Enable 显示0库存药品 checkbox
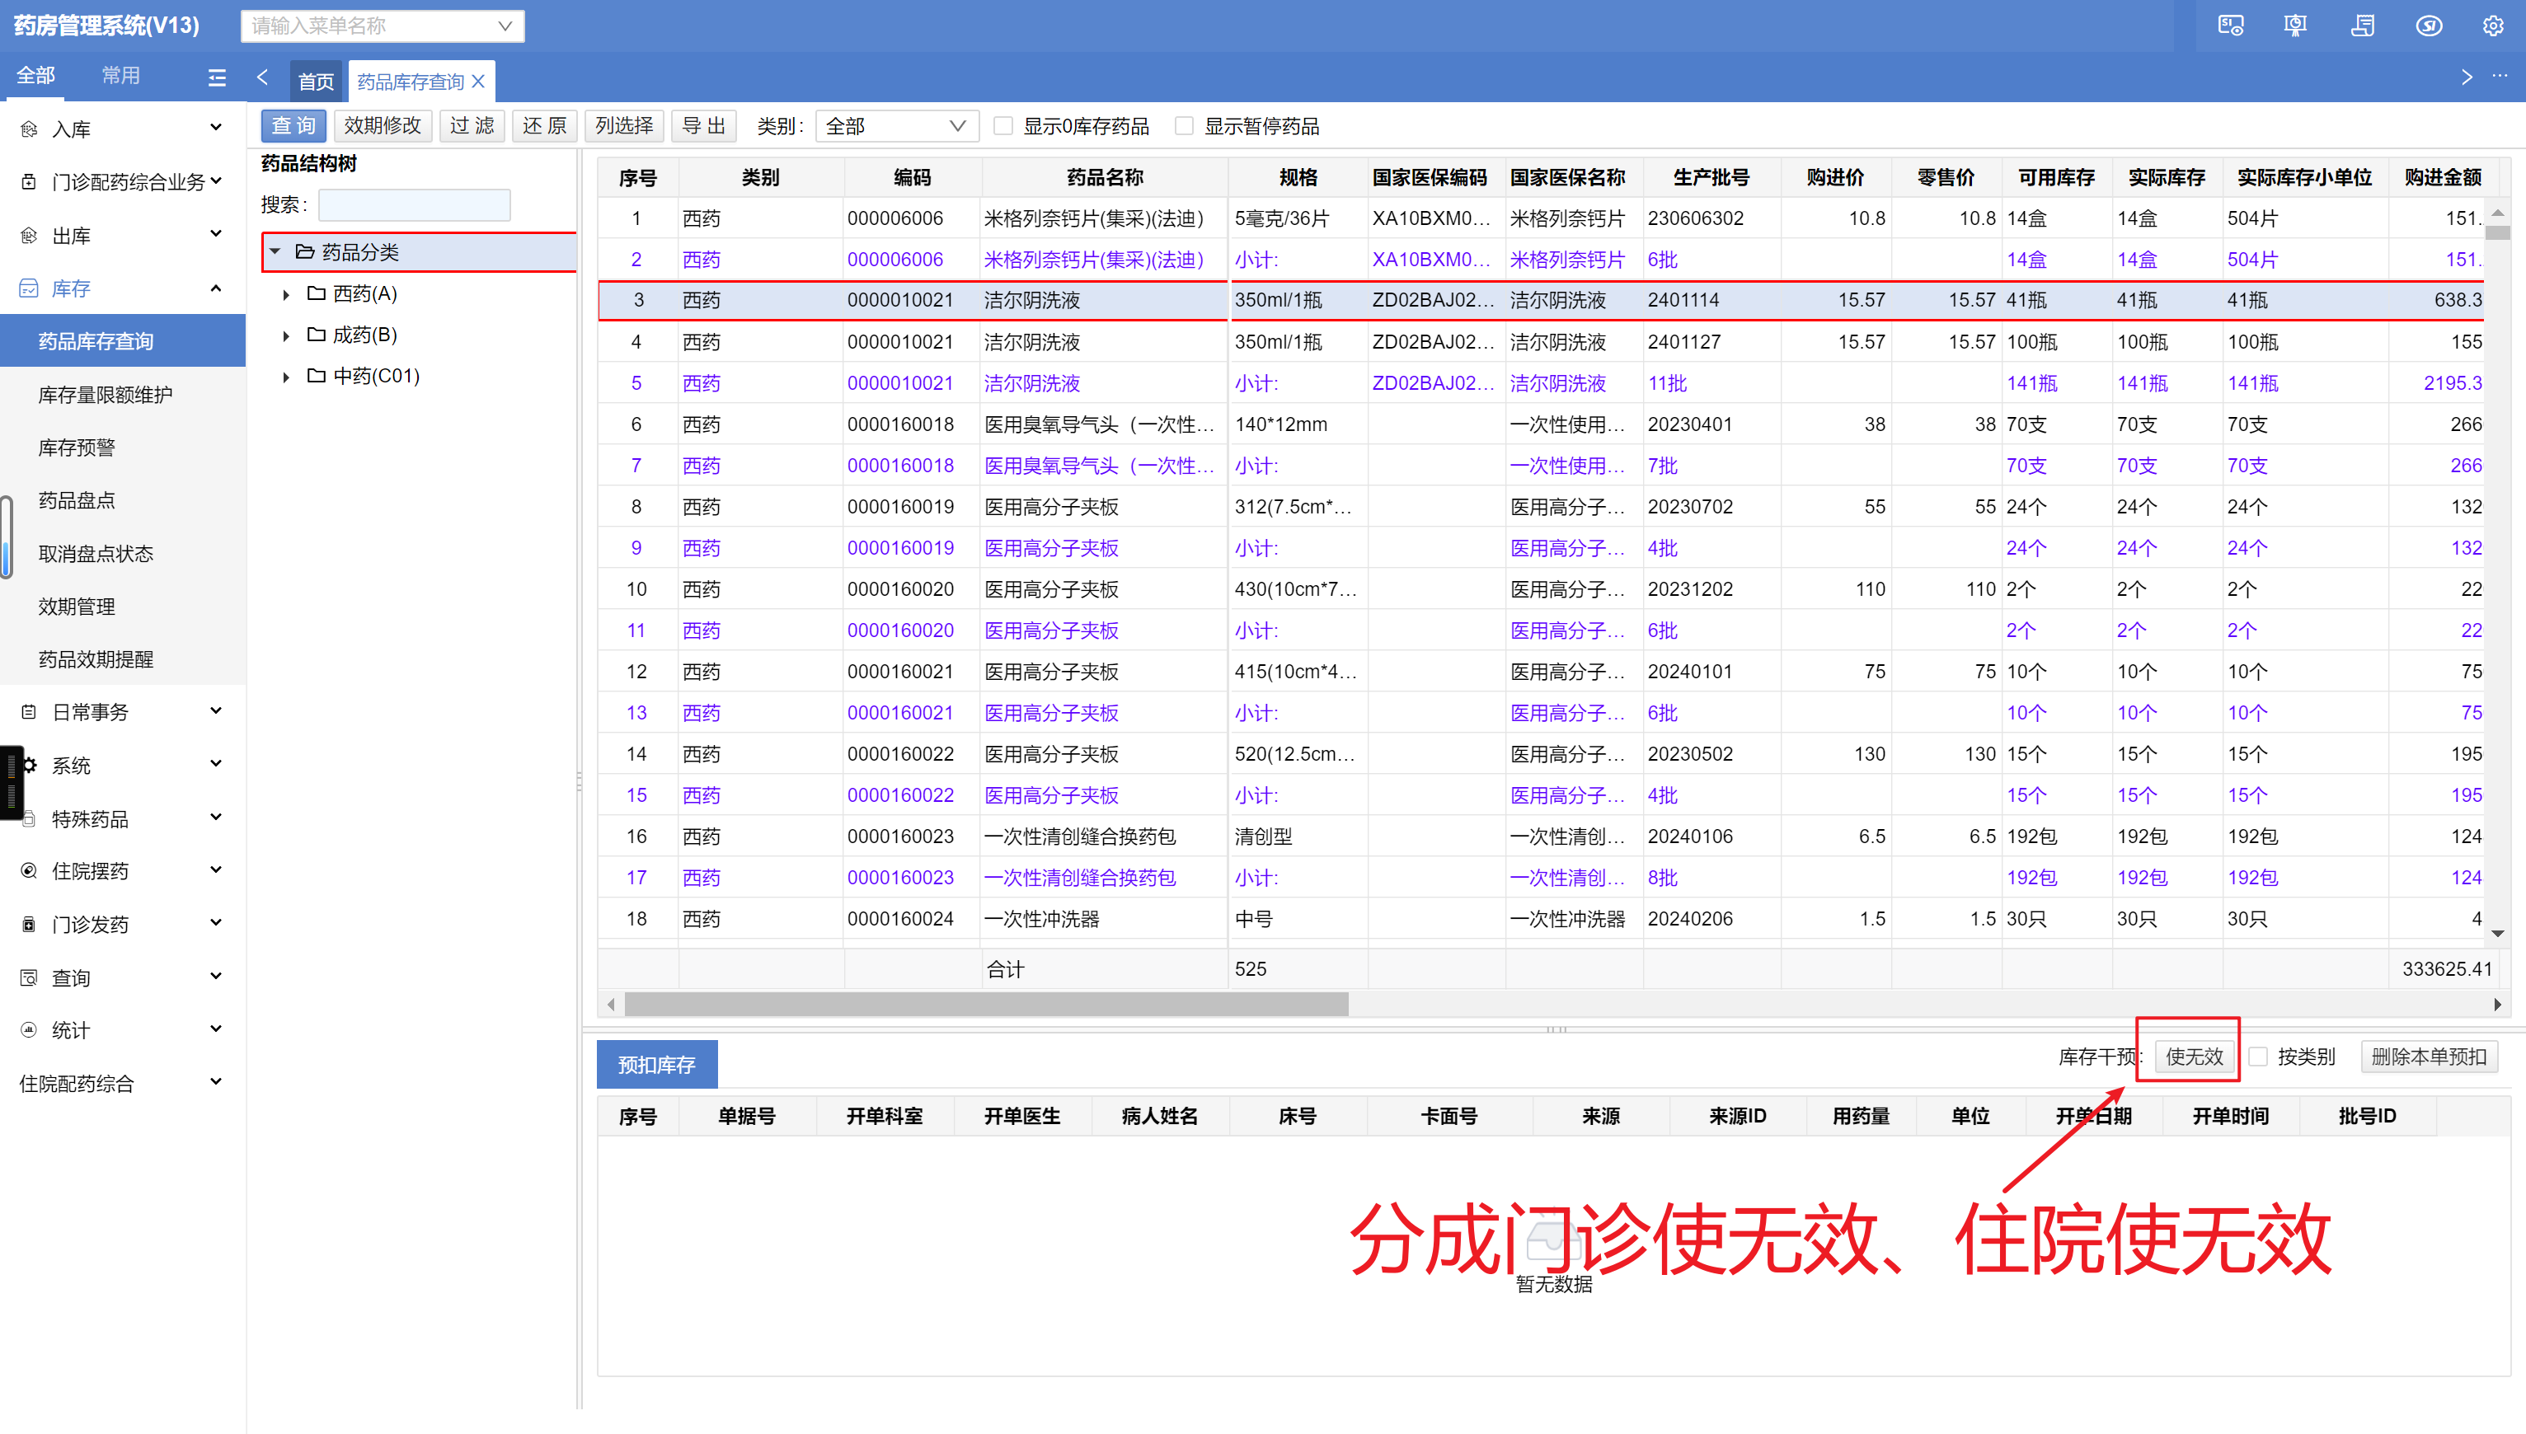Image resolution: width=2526 pixels, height=1434 pixels. coord(1003,125)
